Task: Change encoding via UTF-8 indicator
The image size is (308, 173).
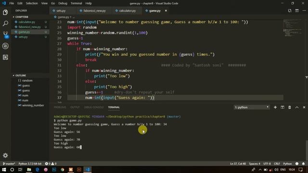Action: [267, 163]
